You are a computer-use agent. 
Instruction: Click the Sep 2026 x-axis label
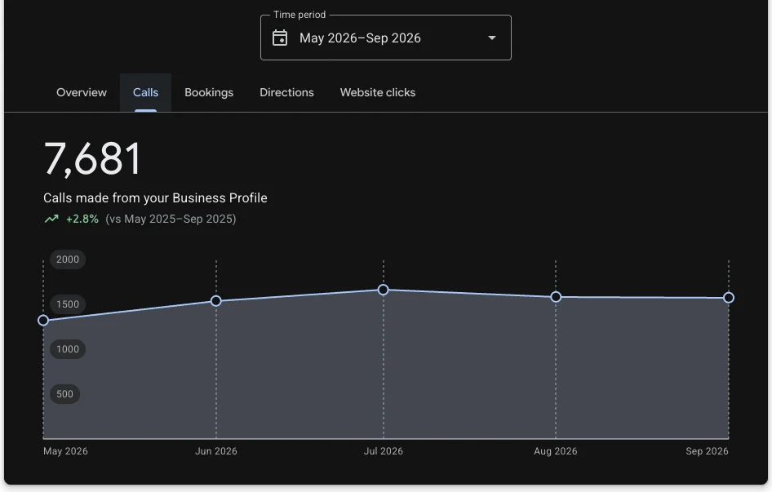click(707, 451)
